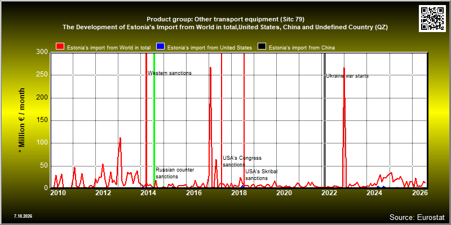Click the x-axis year 2022
Image resolution: width=451 pixels, height=225 pixels.
(x=329, y=193)
